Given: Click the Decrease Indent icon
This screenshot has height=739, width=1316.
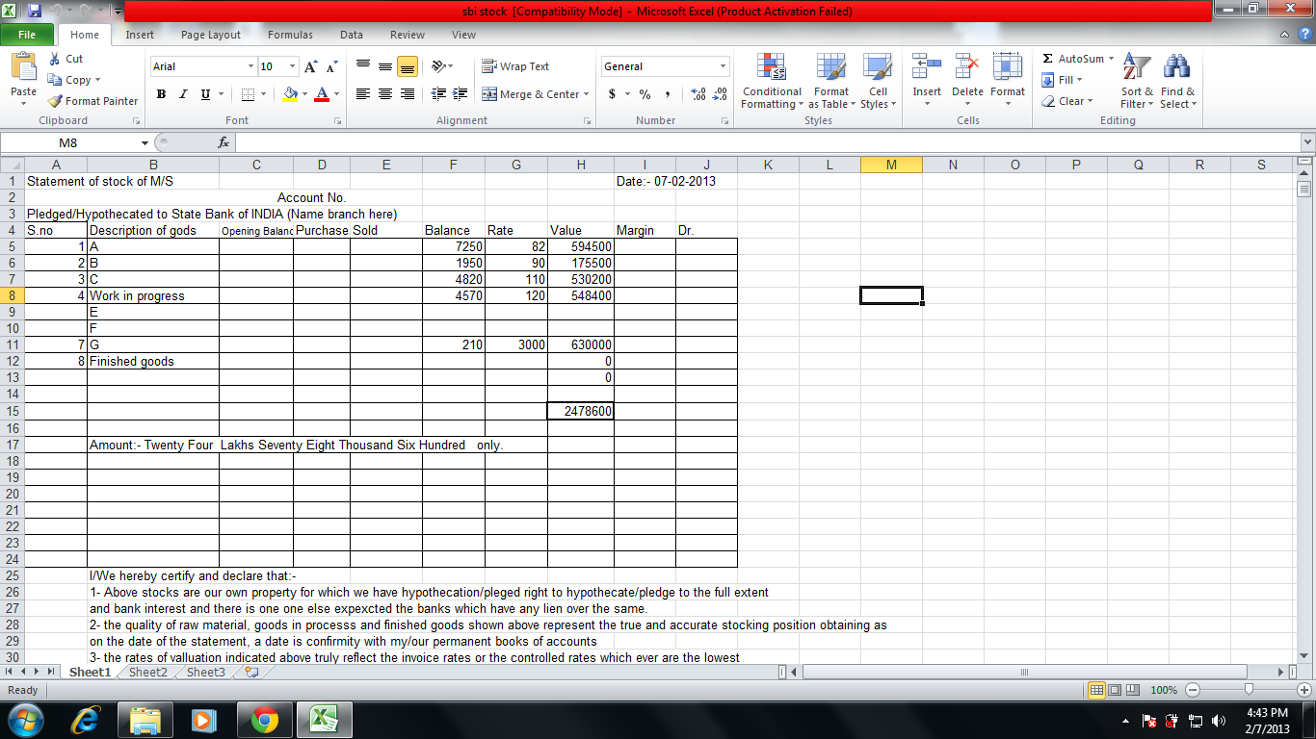Looking at the screenshot, I should click(438, 94).
